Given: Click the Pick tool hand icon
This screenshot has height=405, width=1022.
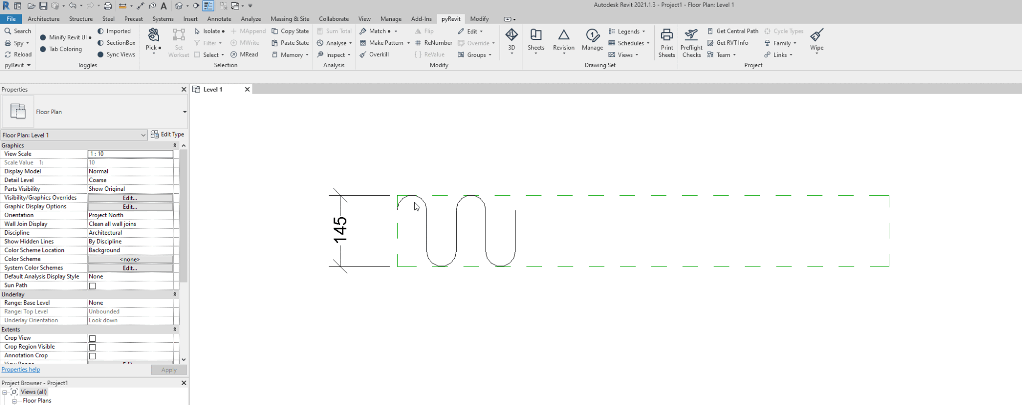Looking at the screenshot, I should pyautogui.click(x=154, y=40).
